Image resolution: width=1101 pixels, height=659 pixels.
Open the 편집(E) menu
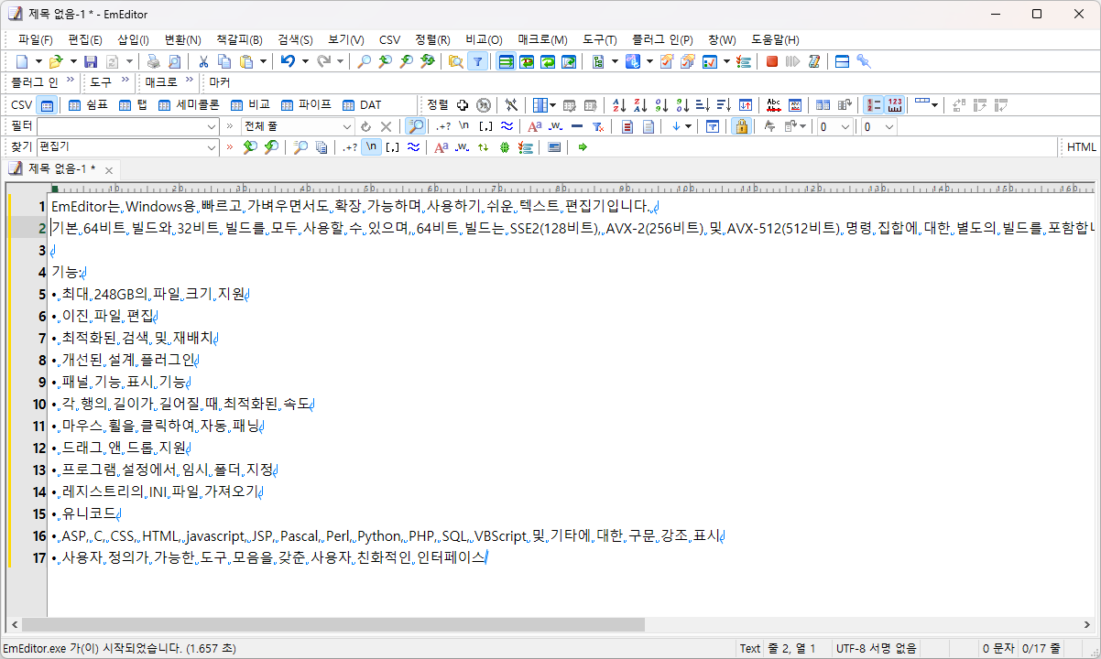(85, 39)
